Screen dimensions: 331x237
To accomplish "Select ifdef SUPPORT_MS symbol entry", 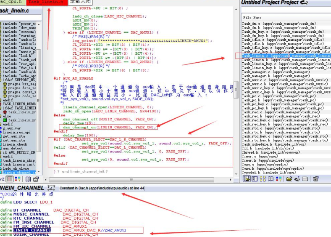I will tap(18, 80).
